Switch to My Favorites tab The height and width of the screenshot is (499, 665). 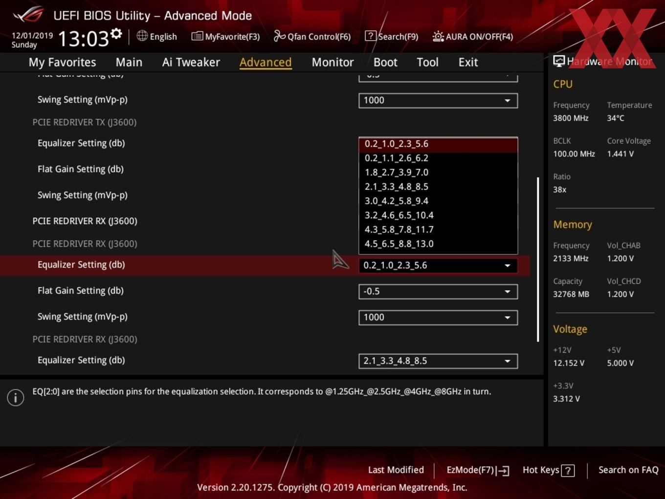tap(63, 62)
